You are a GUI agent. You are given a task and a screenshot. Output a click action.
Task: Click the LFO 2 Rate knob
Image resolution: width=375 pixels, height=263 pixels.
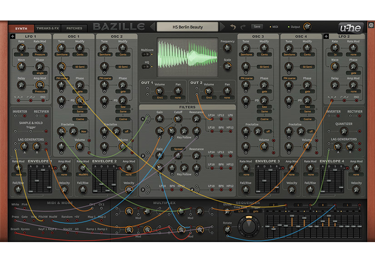[335, 48]
